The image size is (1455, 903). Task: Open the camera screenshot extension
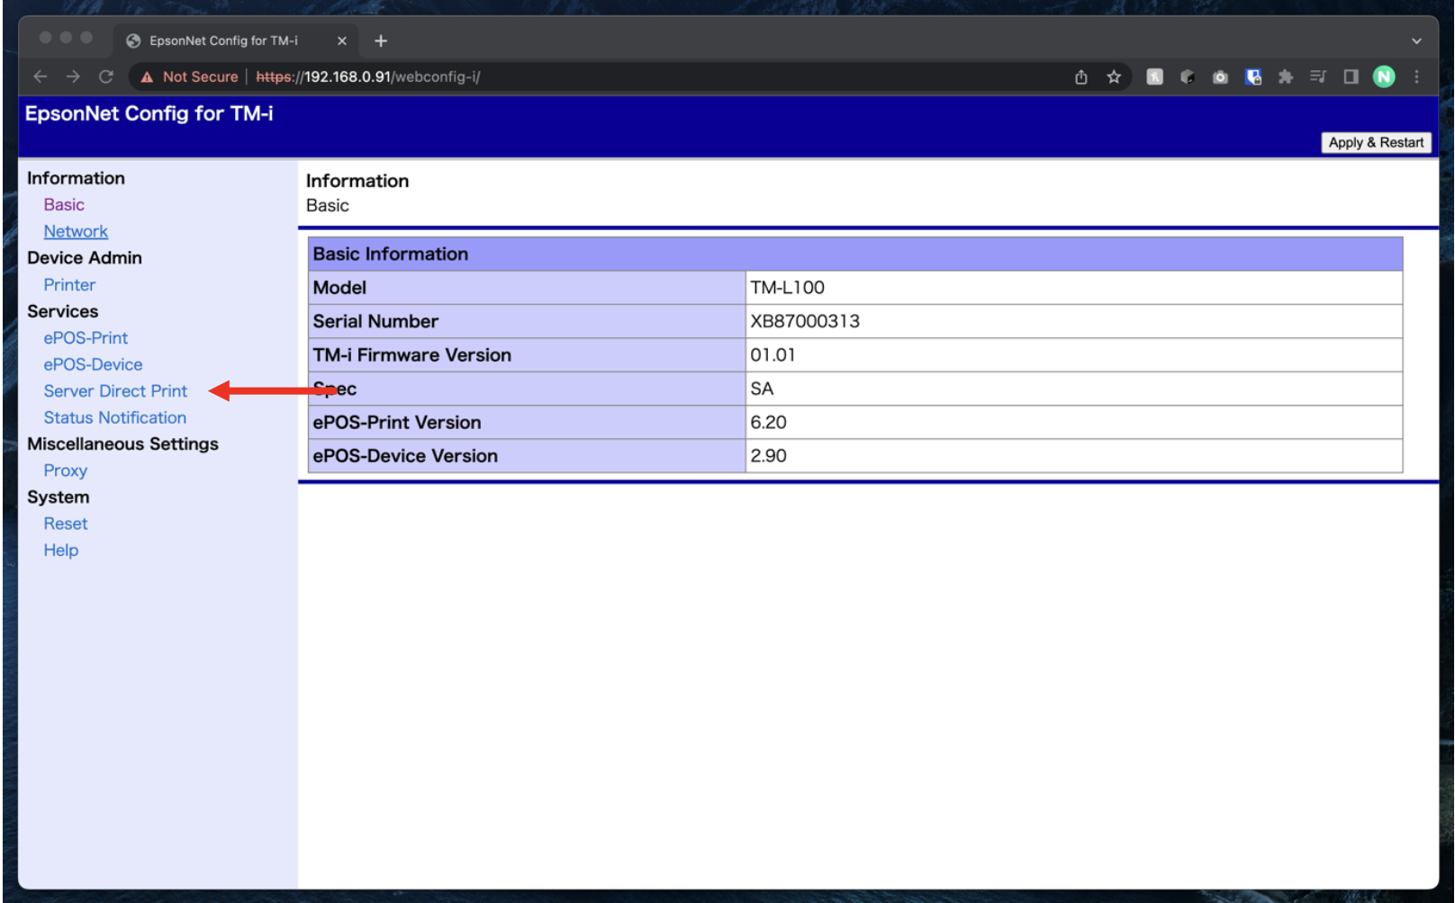[1220, 77]
